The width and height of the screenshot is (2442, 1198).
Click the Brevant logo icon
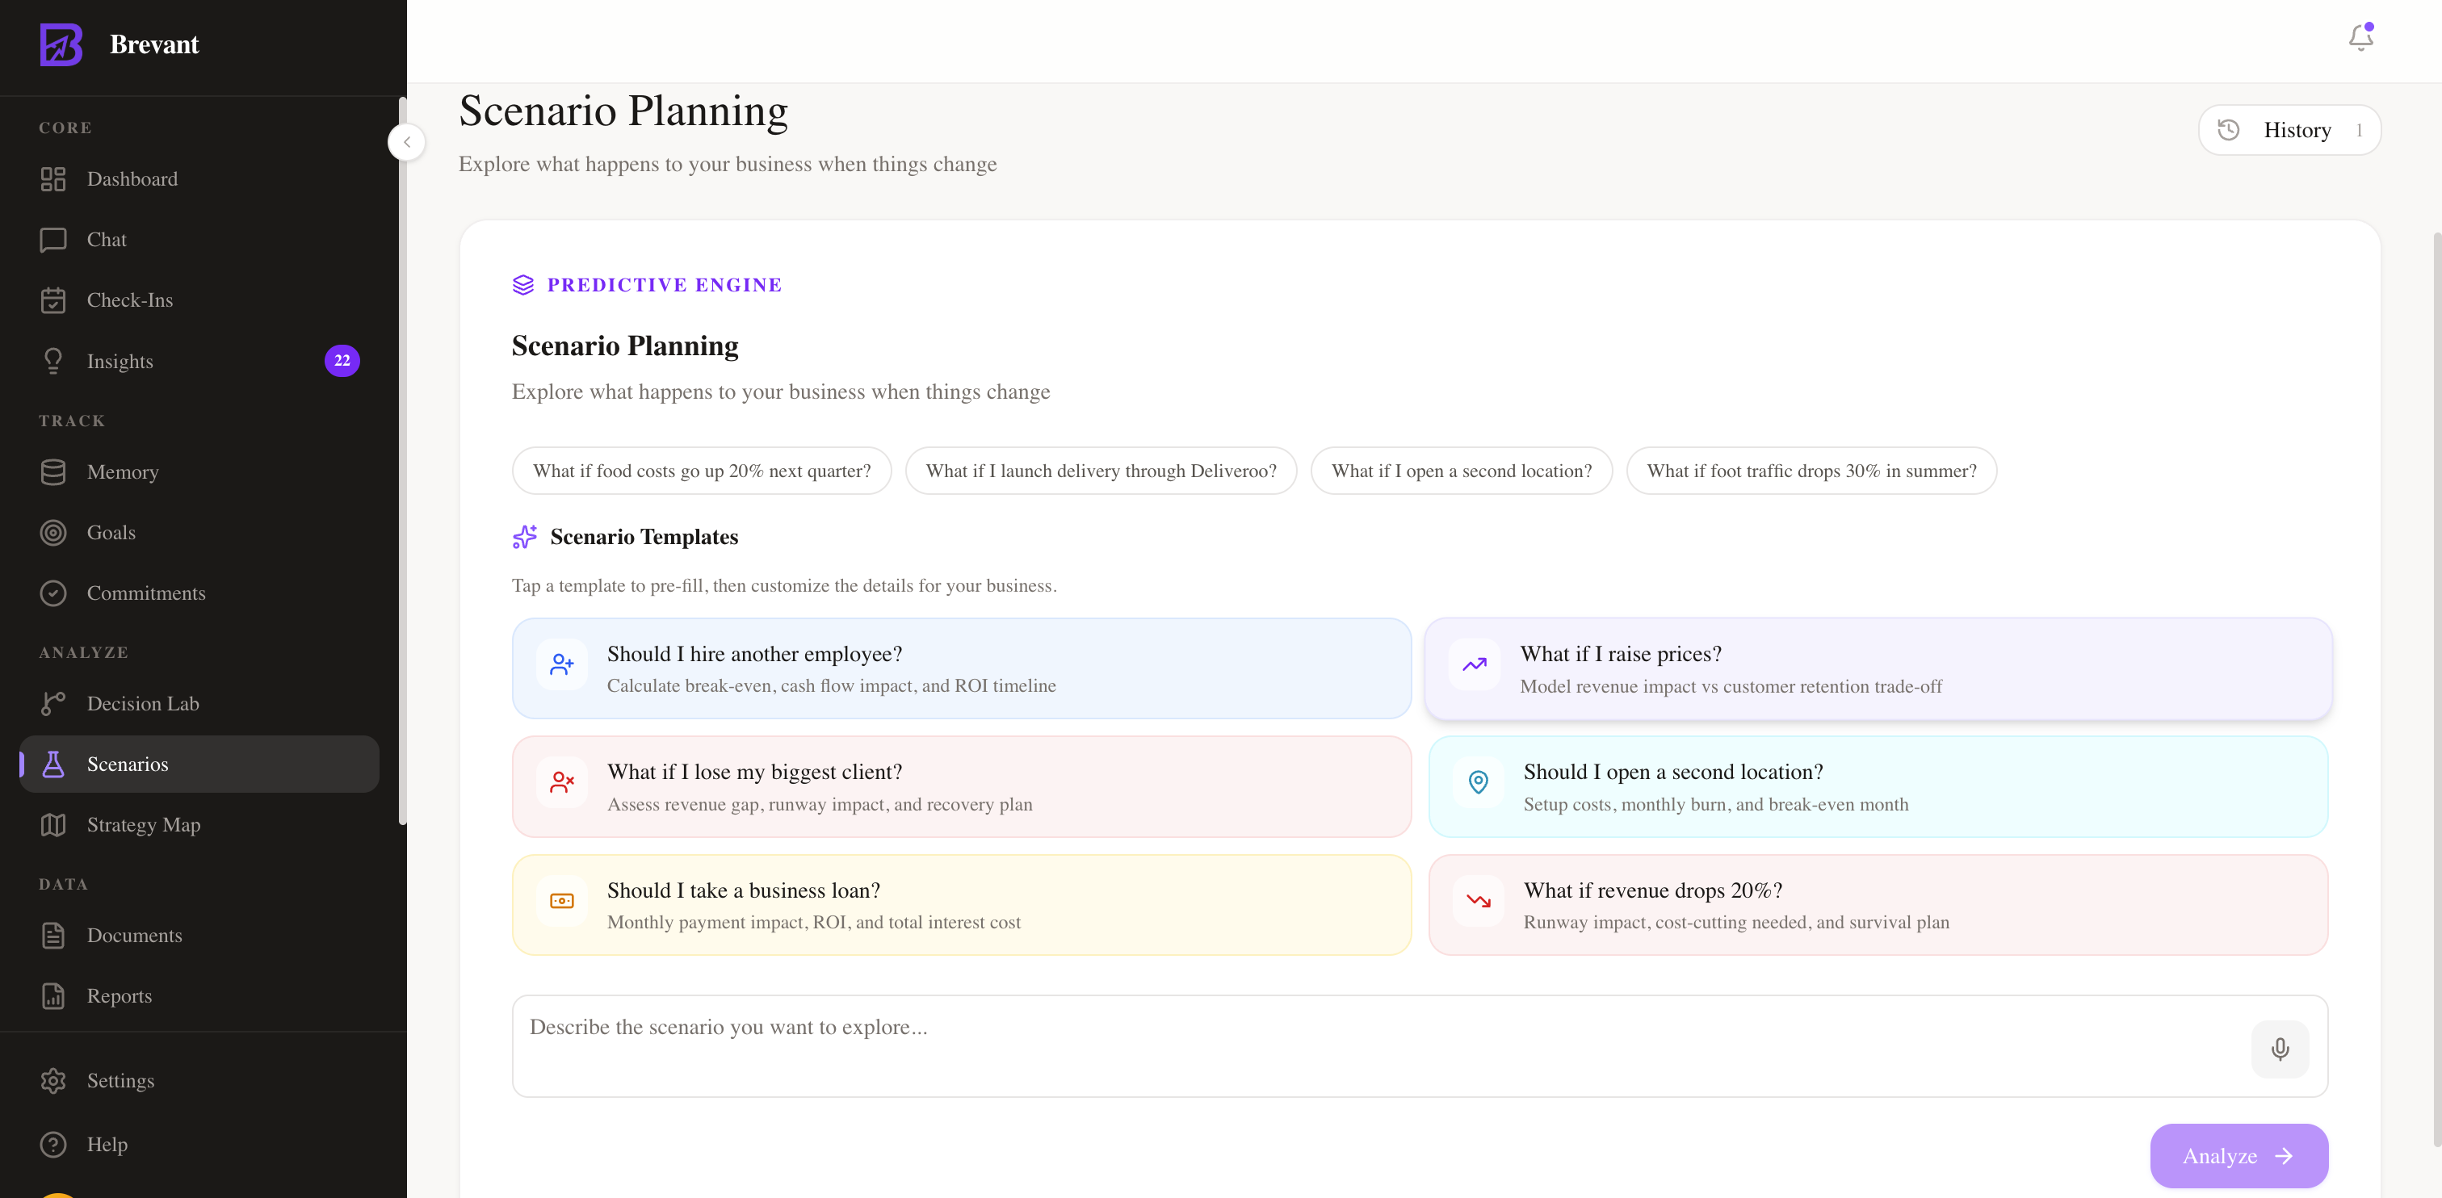[61, 44]
